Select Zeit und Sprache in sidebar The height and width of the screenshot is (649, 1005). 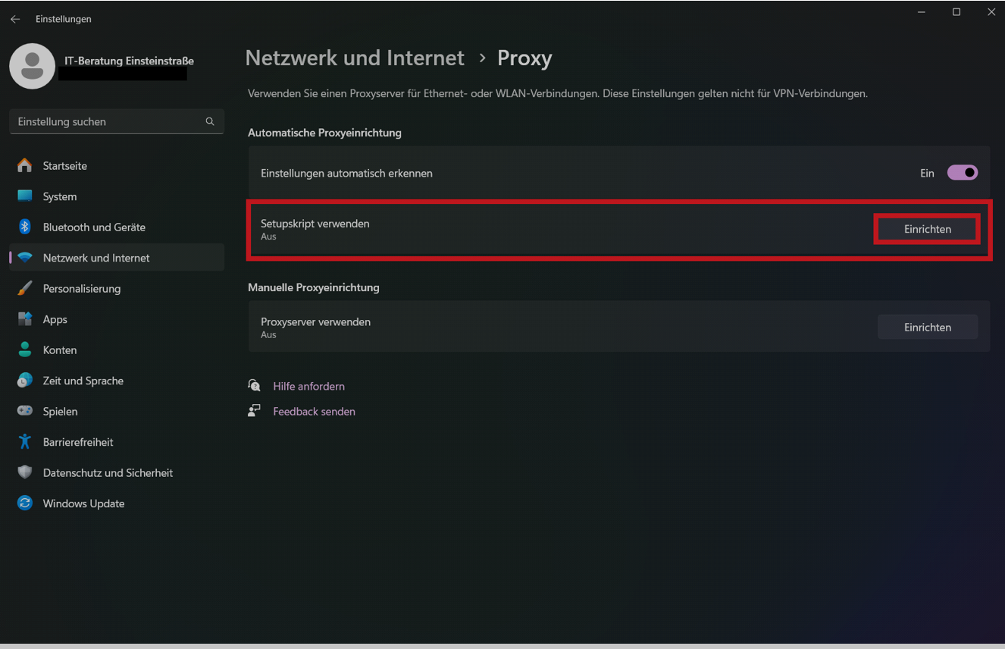point(83,381)
